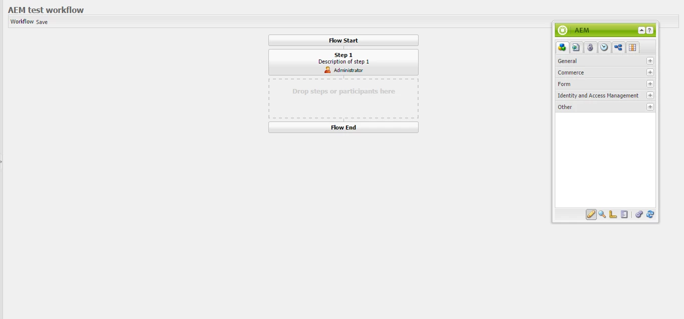This screenshot has height=319, width=684.
Task: Open the Components tab in sidekick
Action: [562, 47]
